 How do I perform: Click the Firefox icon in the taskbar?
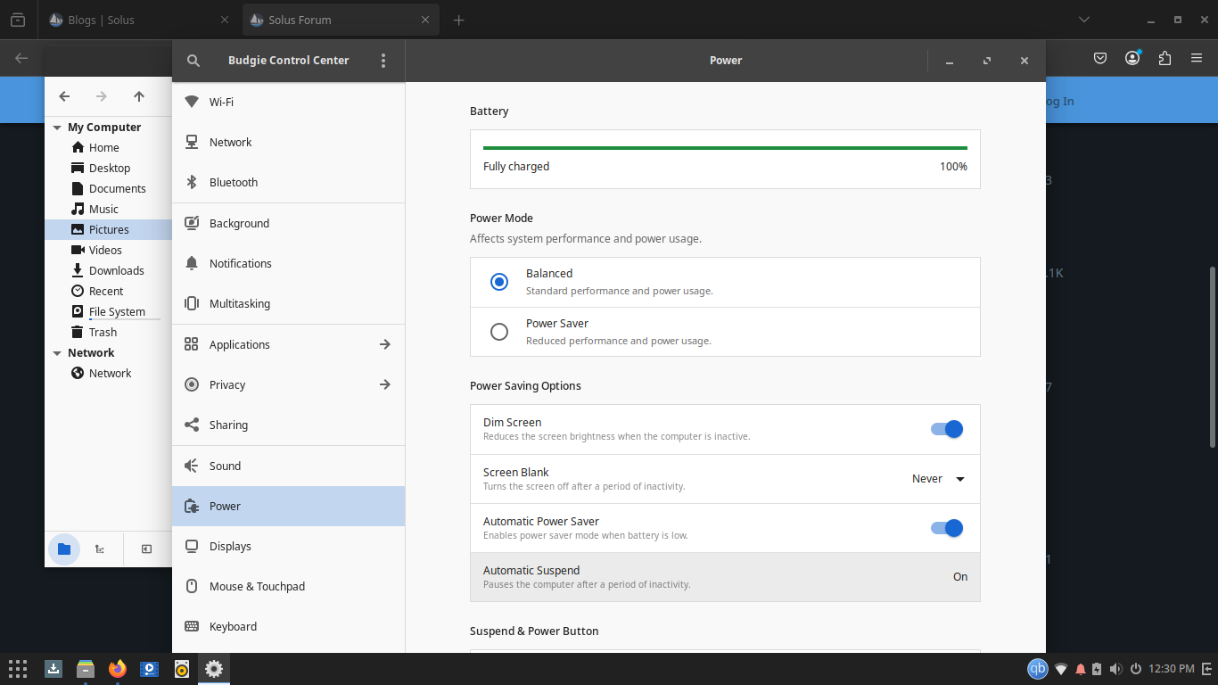pos(118,669)
